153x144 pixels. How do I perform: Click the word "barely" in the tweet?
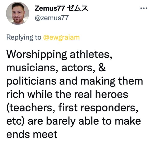[61, 121]
